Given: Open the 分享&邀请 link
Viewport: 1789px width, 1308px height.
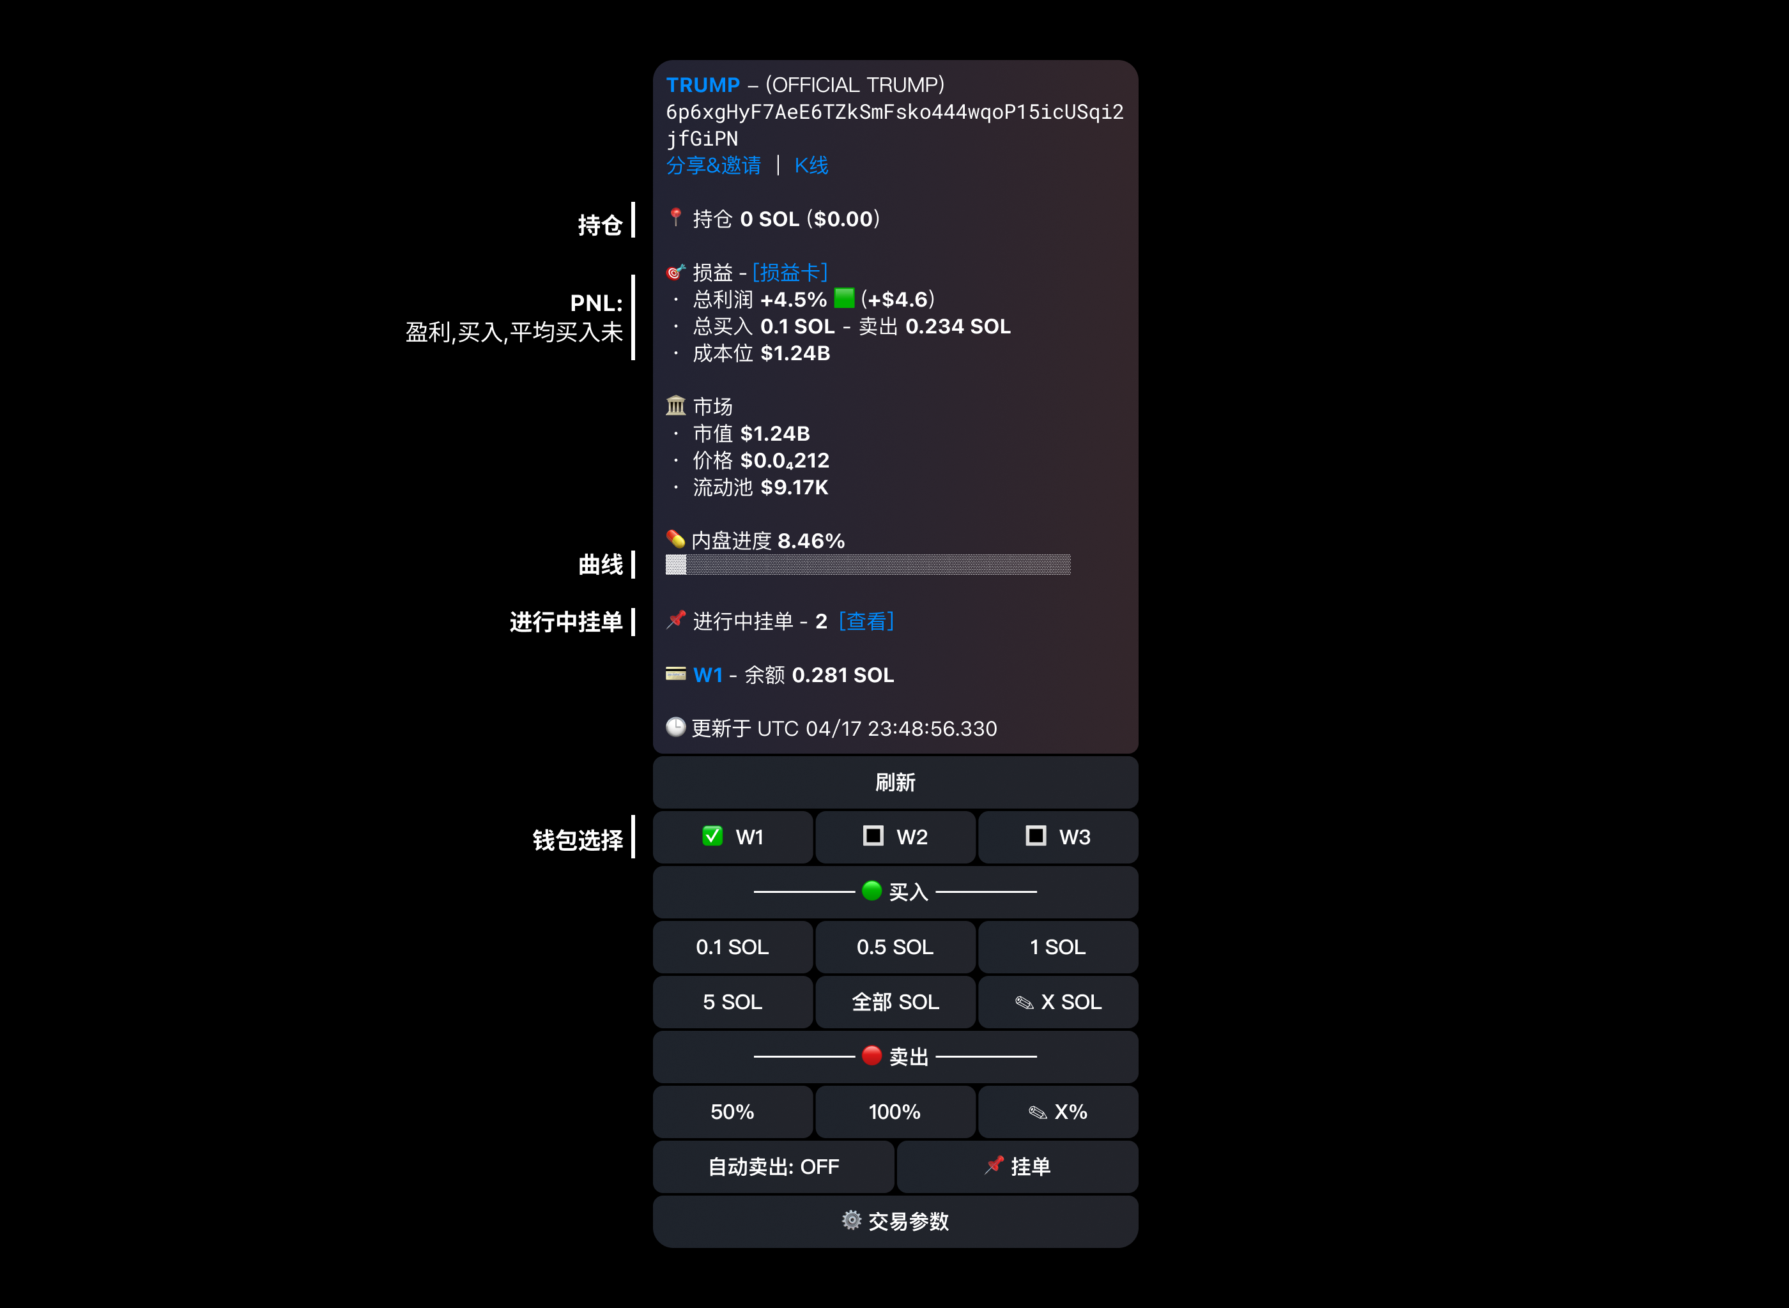Looking at the screenshot, I should pyautogui.click(x=713, y=165).
